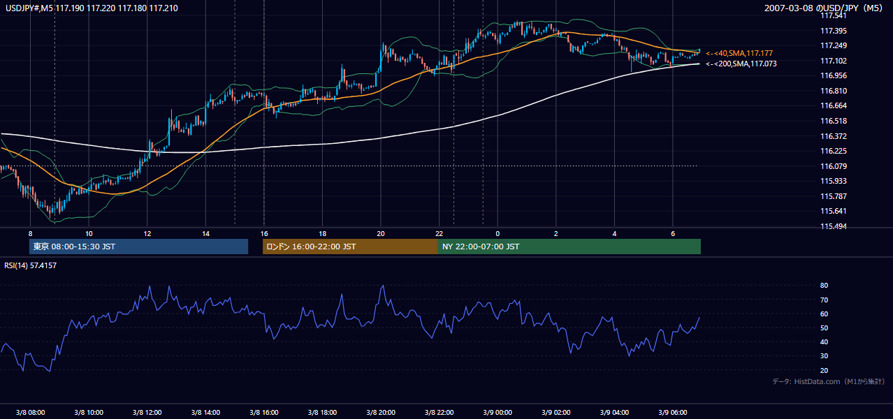893x419 pixels.
Task: Click the '3/8 10:00' bottom time label
Action: 88,412
